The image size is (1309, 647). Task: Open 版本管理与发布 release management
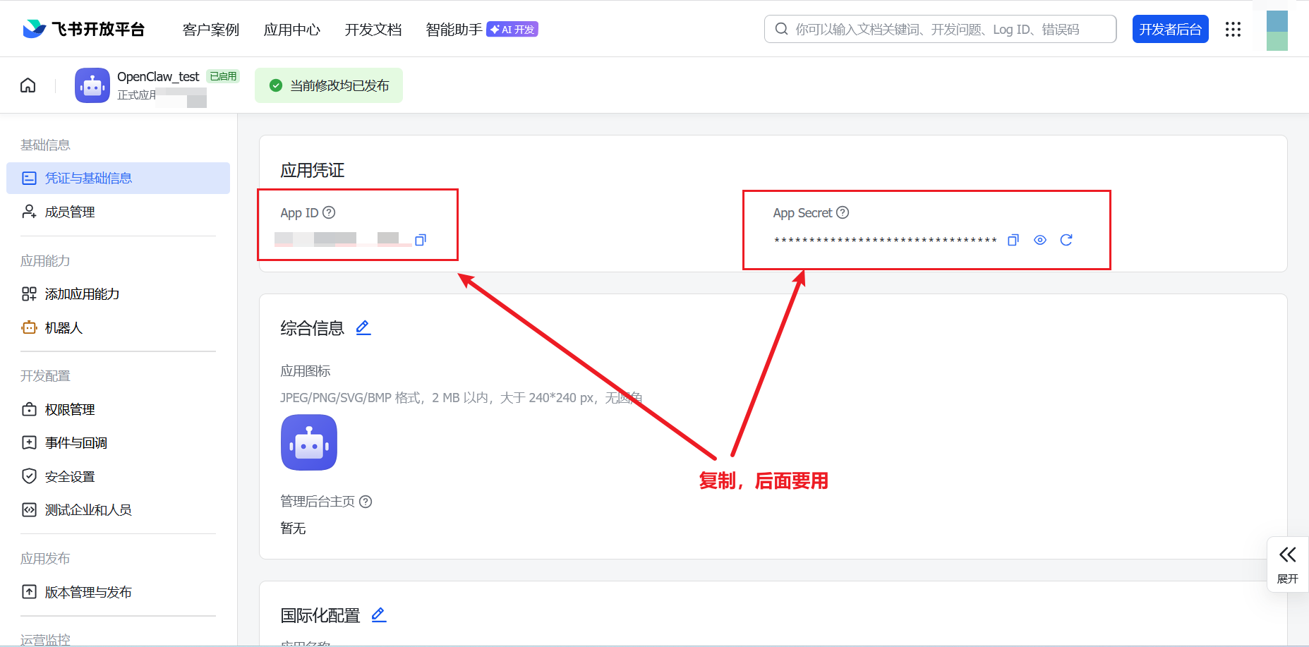click(88, 592)
